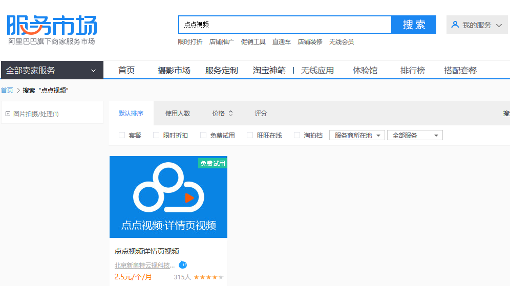Image resolution: width=510 pixels, height=286 pixels.
Task: Click the plus icon beside 图片拍摄/处理
Action: [x=8, y=114]
